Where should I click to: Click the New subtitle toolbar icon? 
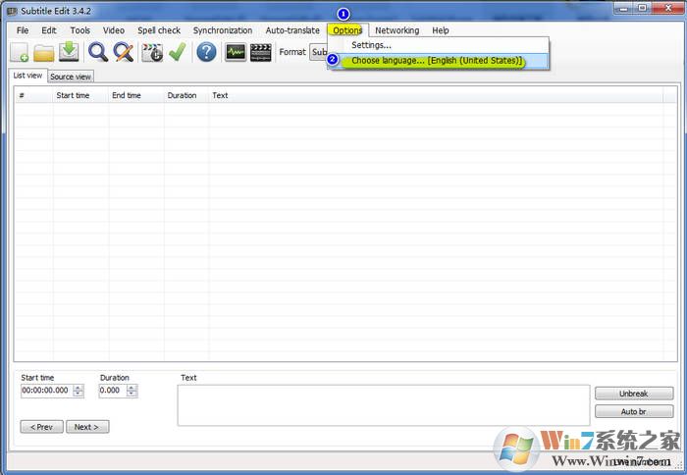click(20, 52)
